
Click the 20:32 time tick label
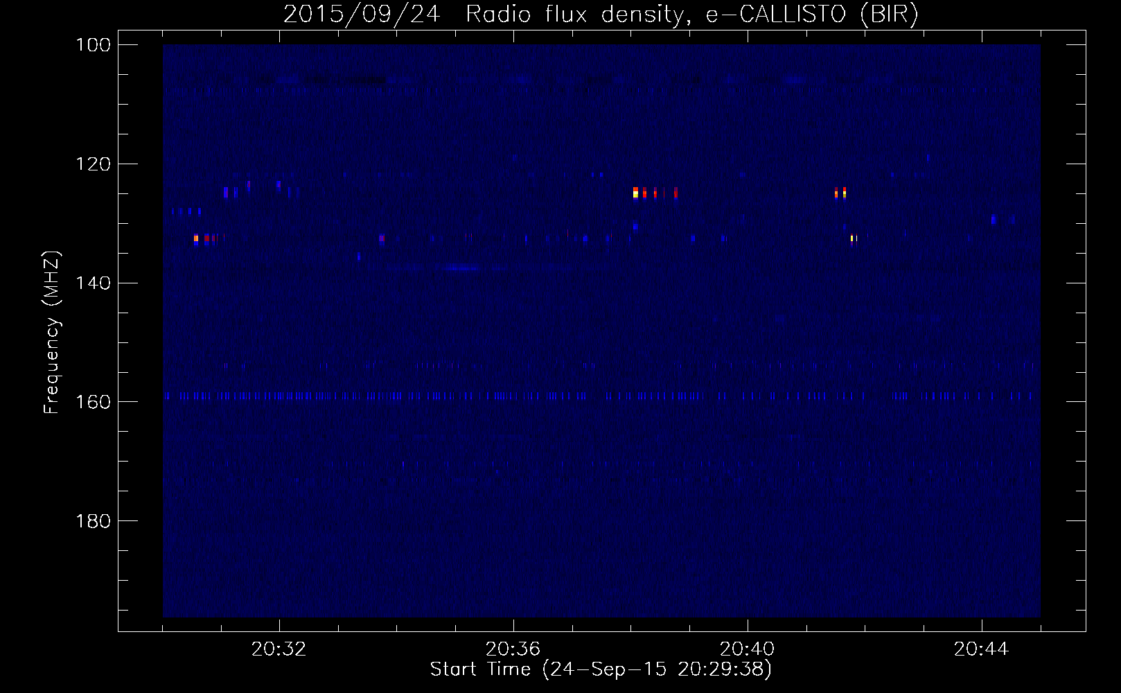(x=279, y=649)
